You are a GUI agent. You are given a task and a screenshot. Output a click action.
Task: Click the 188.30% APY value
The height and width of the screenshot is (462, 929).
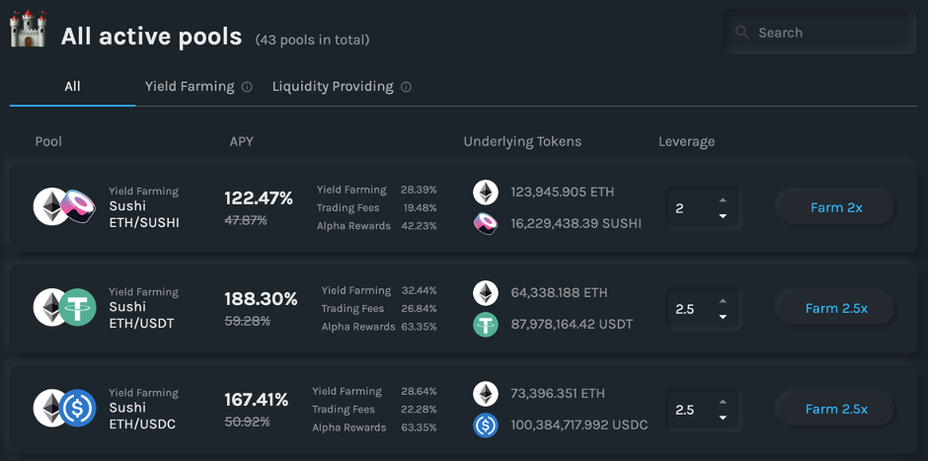(x=261, y=299)
